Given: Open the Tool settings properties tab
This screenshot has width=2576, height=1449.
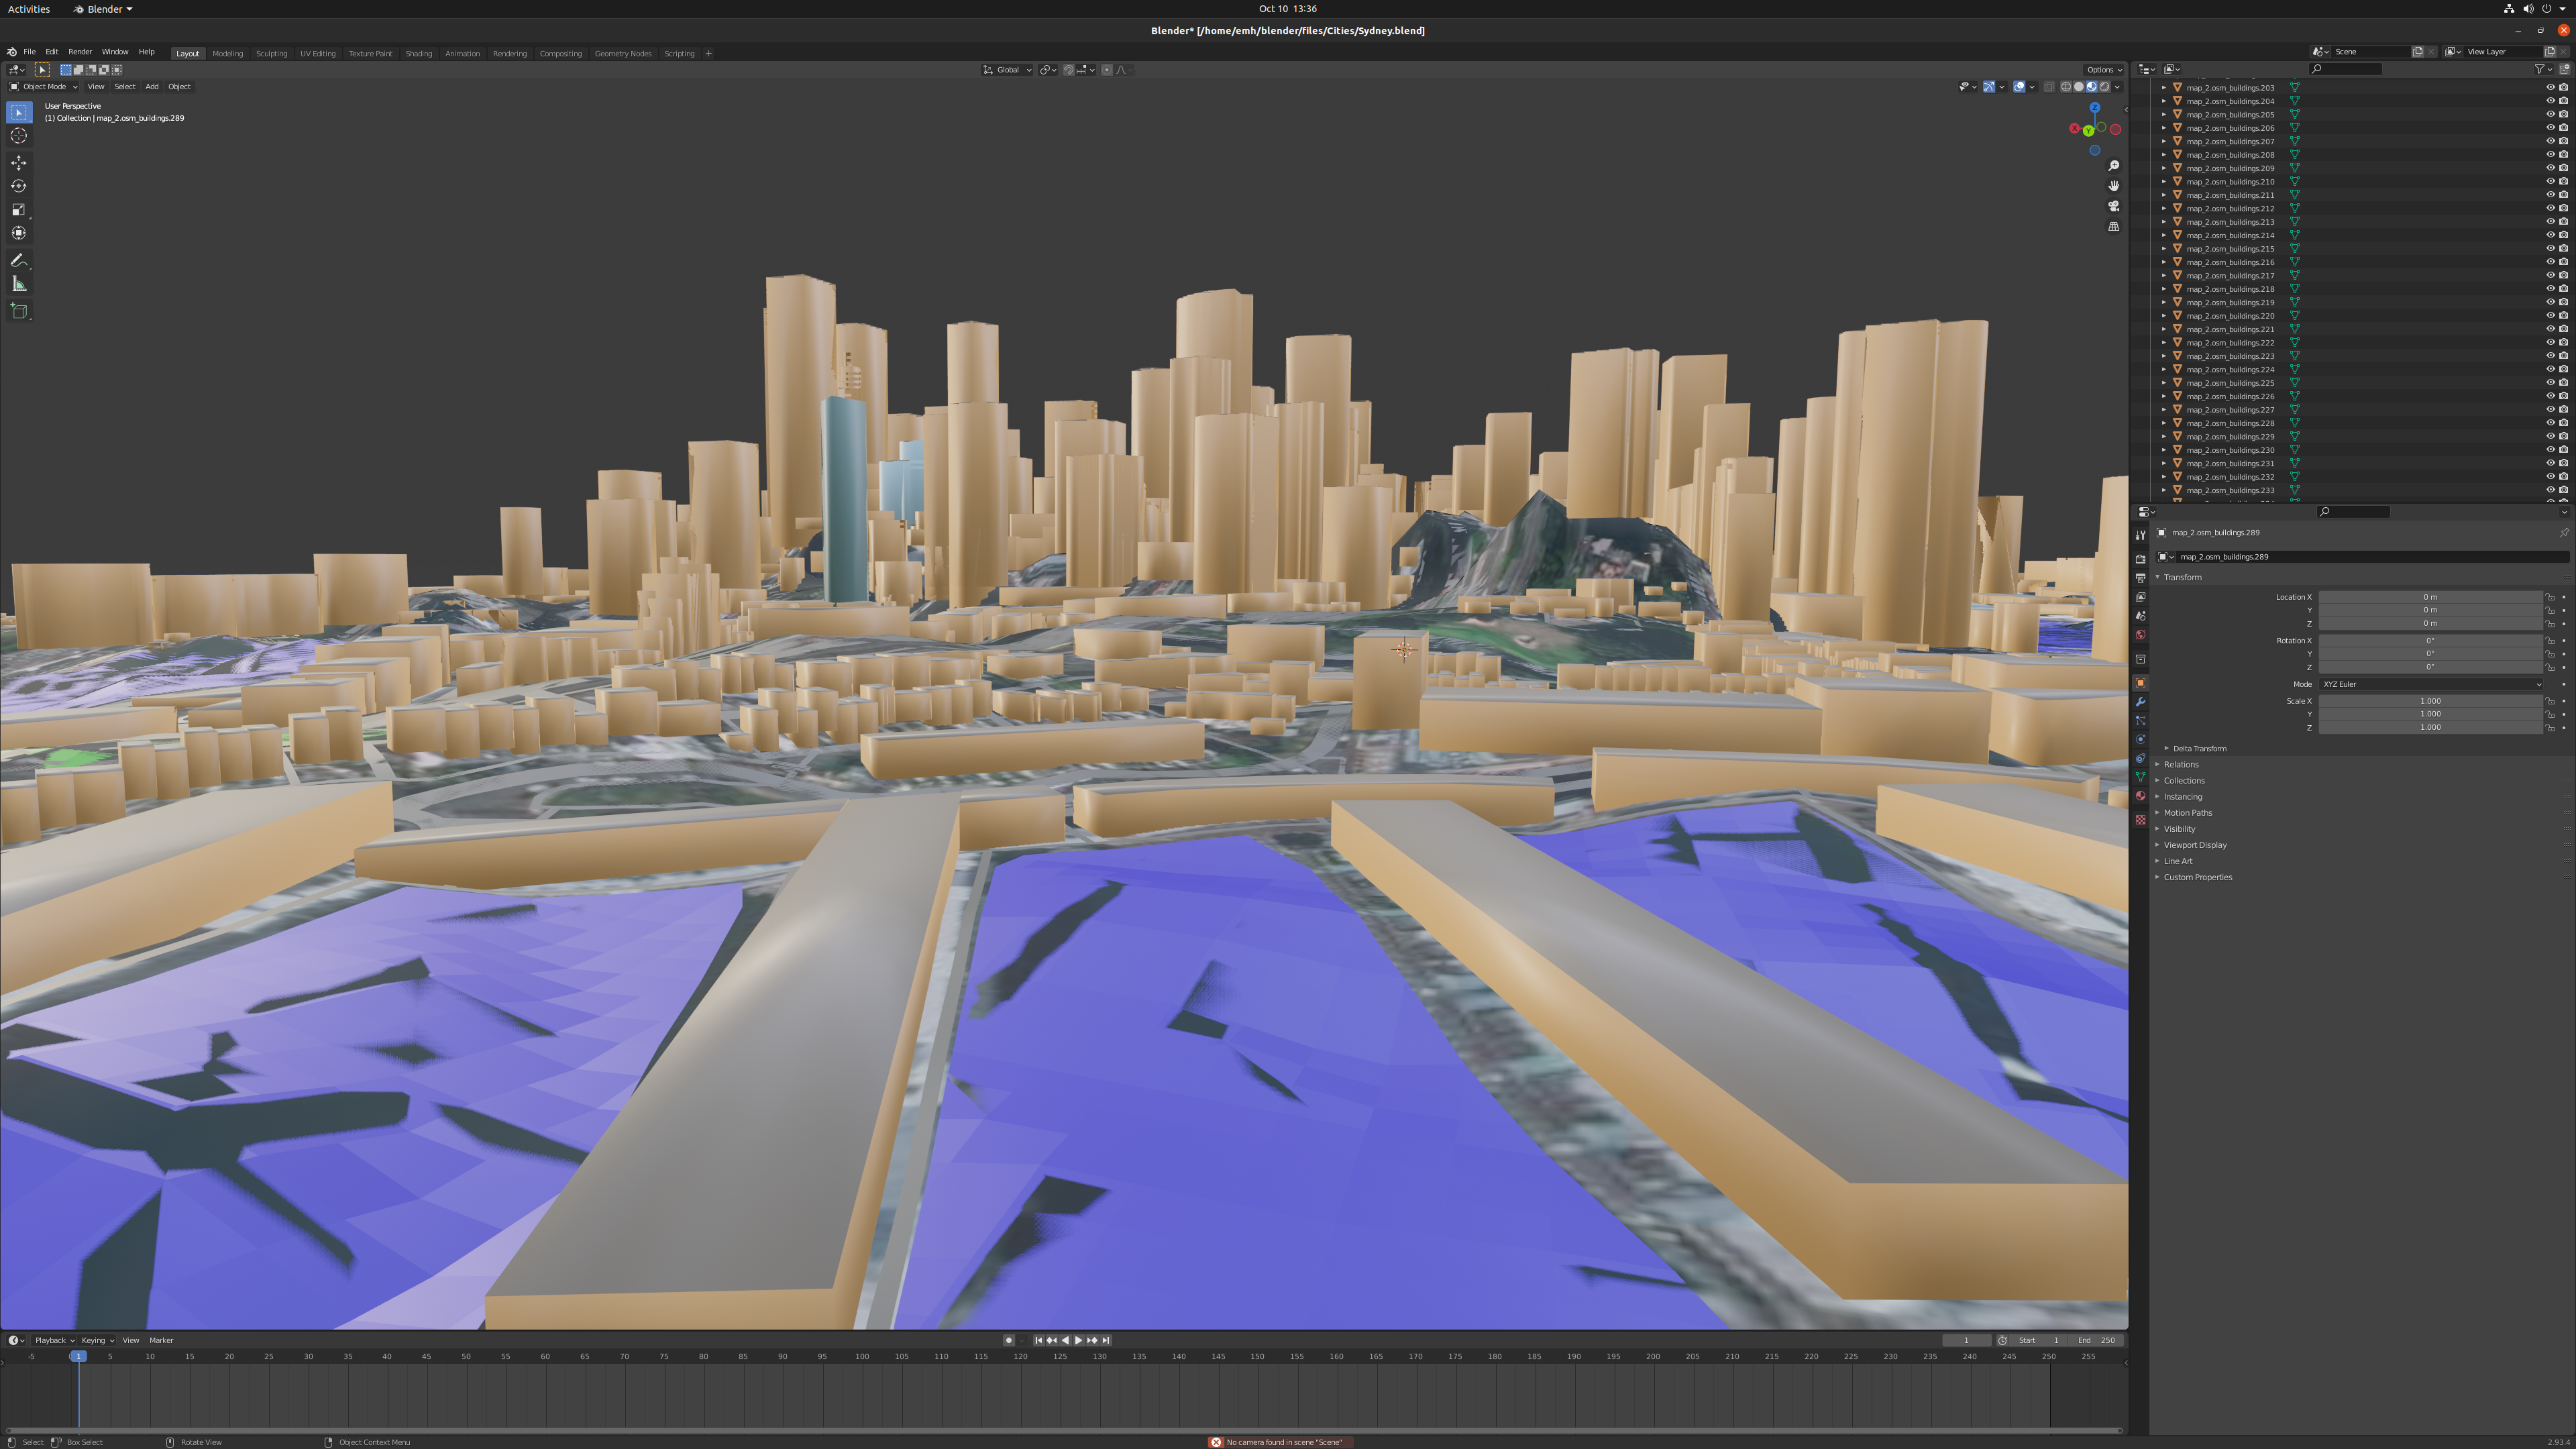Looking at the screenshot, I should (2140, 535).
